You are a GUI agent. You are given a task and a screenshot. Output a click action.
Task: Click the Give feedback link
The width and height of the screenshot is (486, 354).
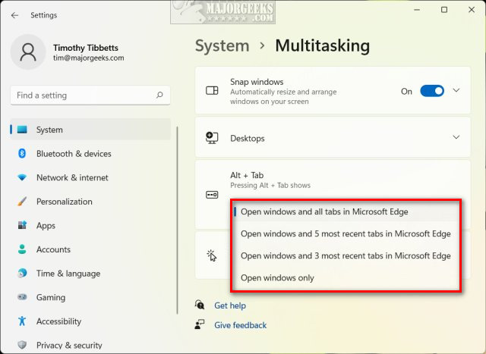coord(240,325)
